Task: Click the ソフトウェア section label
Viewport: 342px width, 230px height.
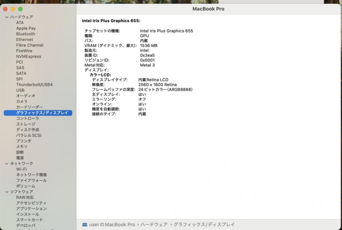Action: (22, 192)
